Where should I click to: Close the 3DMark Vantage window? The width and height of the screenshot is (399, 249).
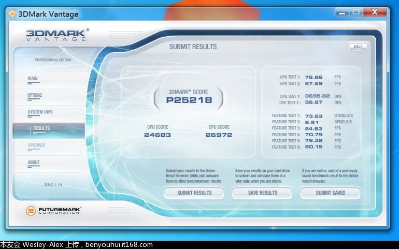click(375, 12)
